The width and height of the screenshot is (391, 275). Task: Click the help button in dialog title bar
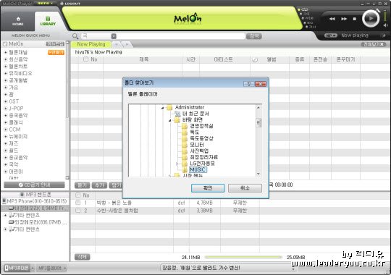[x=249, y=84]
